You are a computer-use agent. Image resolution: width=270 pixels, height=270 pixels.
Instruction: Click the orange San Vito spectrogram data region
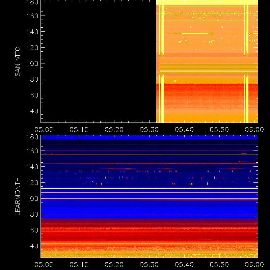pos(207,61)
